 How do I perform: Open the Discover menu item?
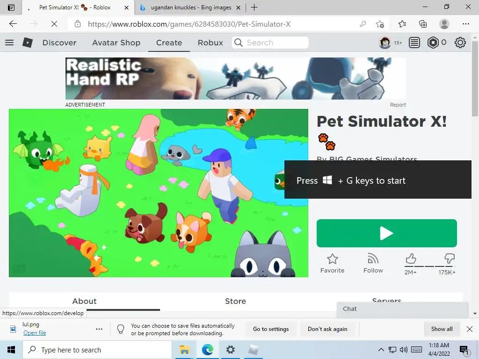click(59, 43)
